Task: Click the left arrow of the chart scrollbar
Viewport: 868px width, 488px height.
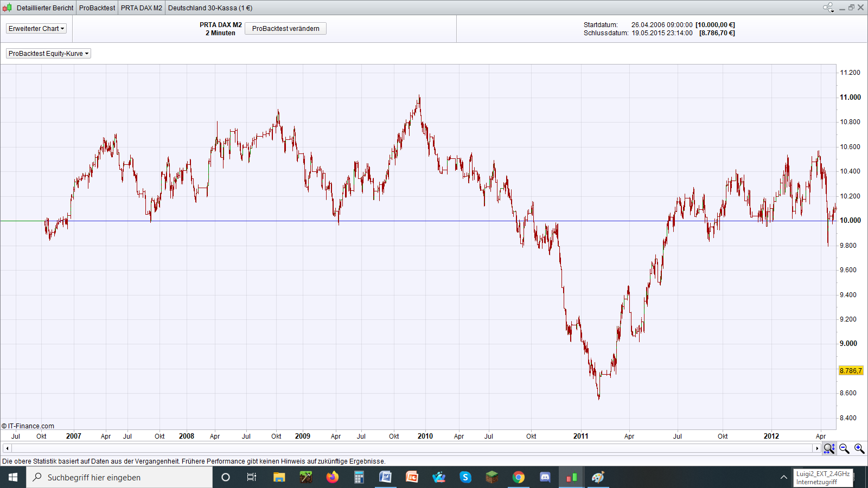Action: pos(7,448)
